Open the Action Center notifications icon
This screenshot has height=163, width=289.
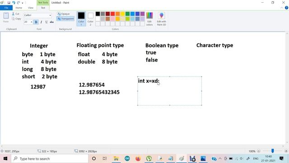tap(281, 158)
